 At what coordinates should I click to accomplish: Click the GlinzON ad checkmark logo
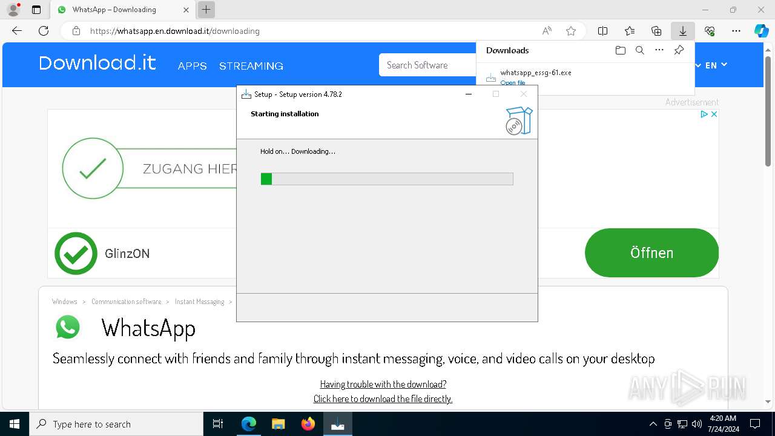pos(76,253)
